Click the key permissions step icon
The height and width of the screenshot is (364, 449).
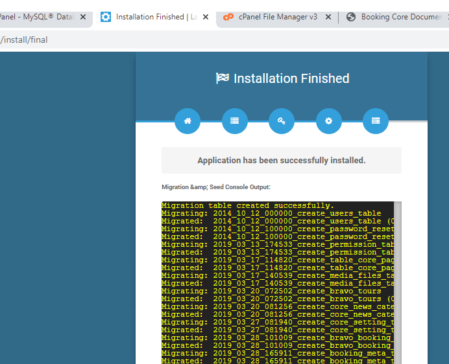(282, 121)
